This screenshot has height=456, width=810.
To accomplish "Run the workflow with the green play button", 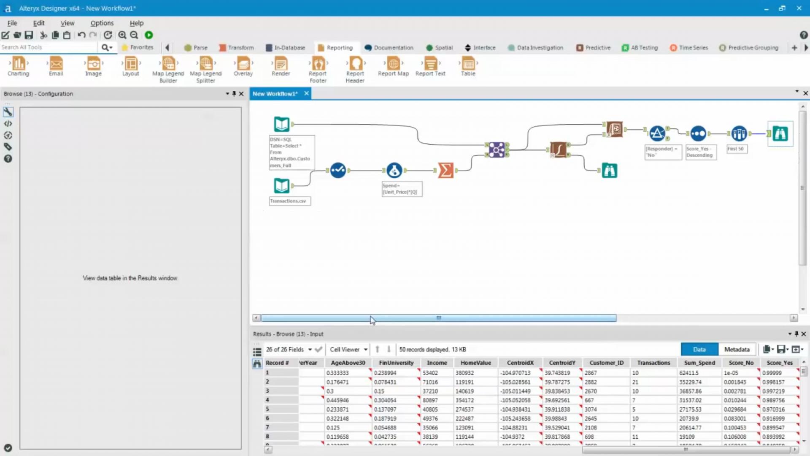I will (148, 35).
